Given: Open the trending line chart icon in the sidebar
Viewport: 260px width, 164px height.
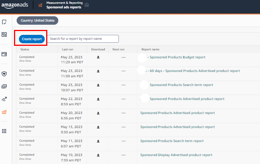Looking at the screenshot, I should (x=5, y=99).
